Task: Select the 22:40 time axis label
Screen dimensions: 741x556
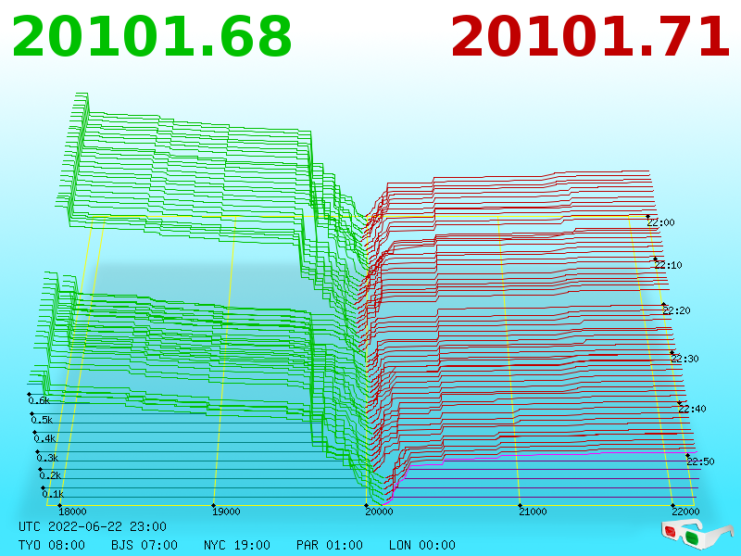Action: (692, 409)
